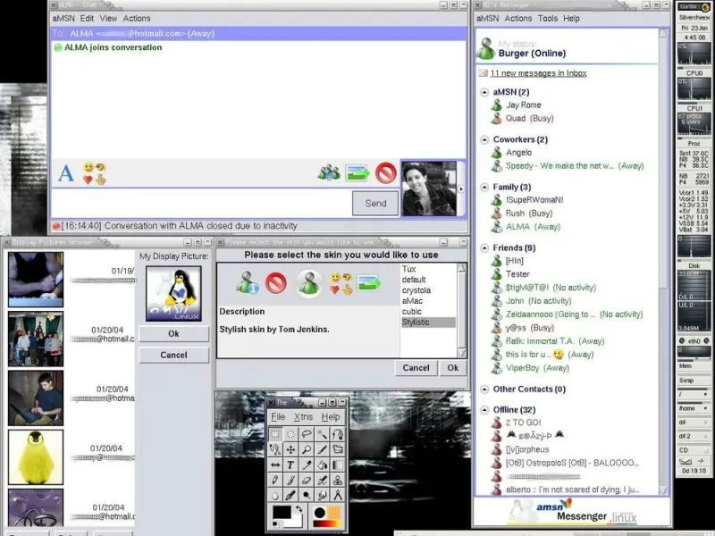
Task: Collapse the Offline (32) group
Action: click(x=484, y=410)
